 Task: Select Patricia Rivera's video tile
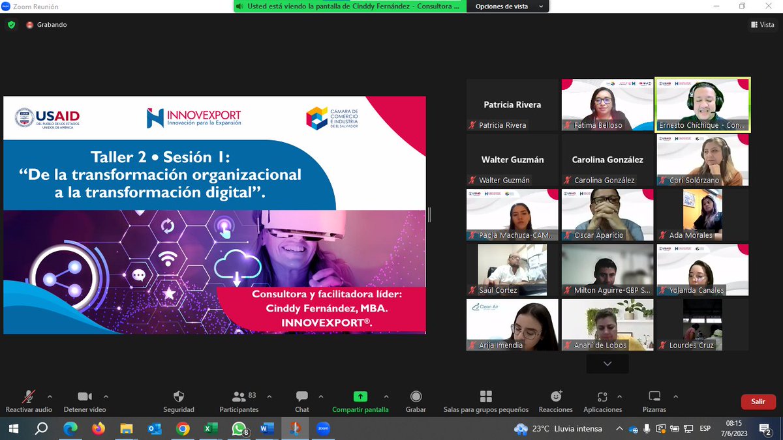pyautogui.click(x=512, y=104)
